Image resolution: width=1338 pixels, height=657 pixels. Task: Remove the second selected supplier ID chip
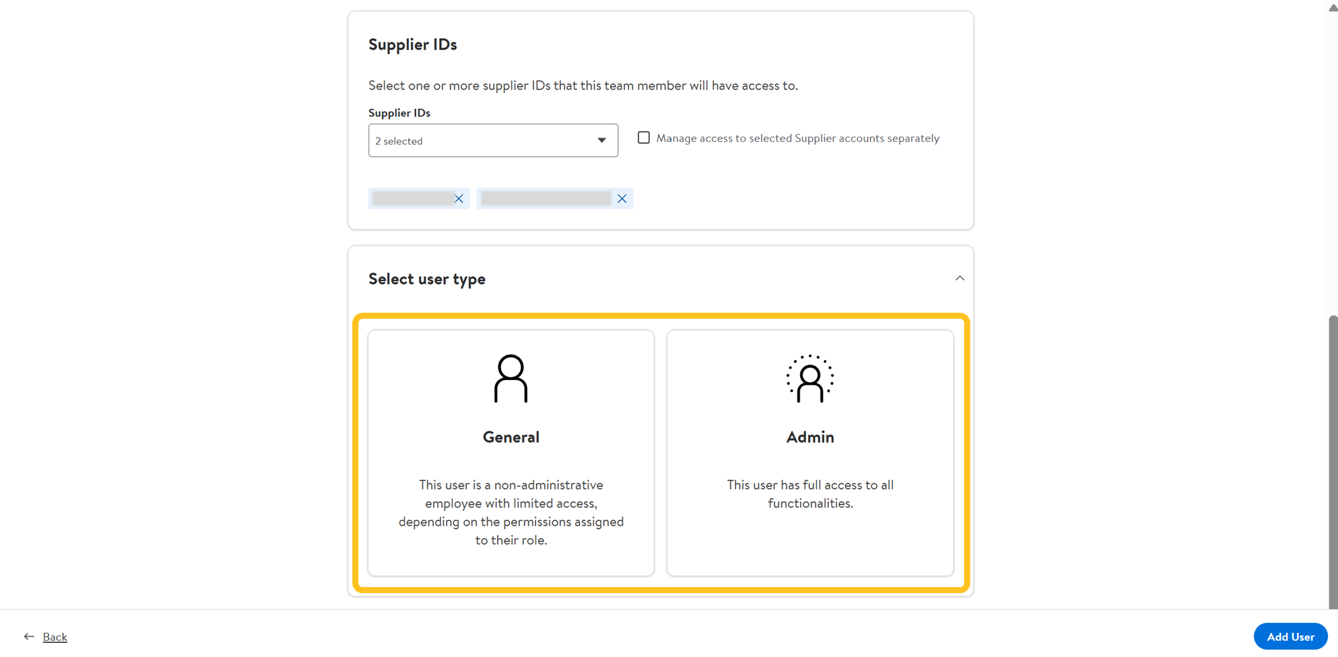coord(622,198)
